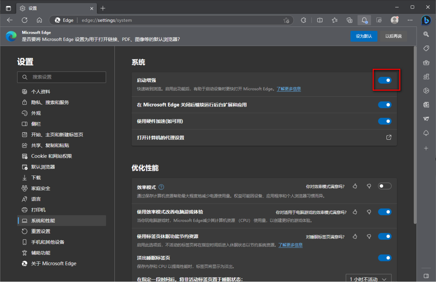Open the Favorites list in toolbar
Image resolution: width=436 pixels, height=282 pixels.
pyautogui.click(x=335, y=20)
